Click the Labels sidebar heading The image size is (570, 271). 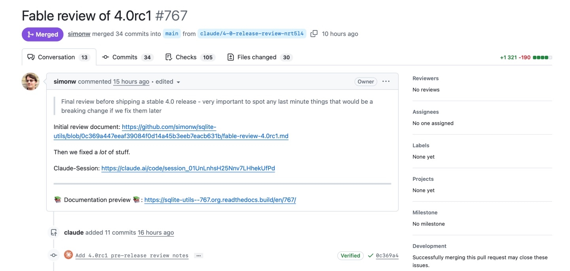(421, 146)
